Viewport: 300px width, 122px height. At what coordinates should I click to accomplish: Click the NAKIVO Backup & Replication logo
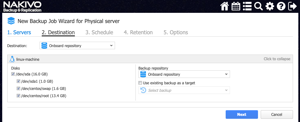point(22,6)
